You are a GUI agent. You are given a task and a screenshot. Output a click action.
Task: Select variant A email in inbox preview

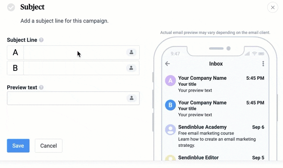pyautogui.click(x=215, y=84)
